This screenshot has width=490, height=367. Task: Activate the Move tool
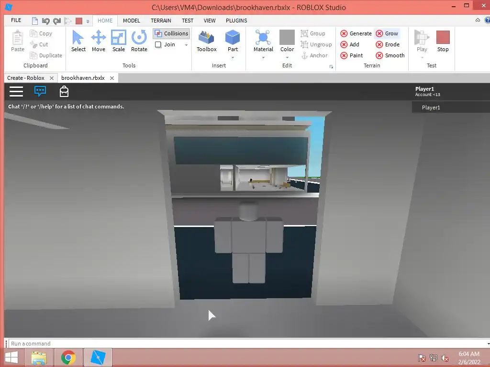(99, 41)
